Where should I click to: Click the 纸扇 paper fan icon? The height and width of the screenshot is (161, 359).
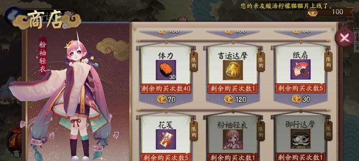(x=300, y=69)
